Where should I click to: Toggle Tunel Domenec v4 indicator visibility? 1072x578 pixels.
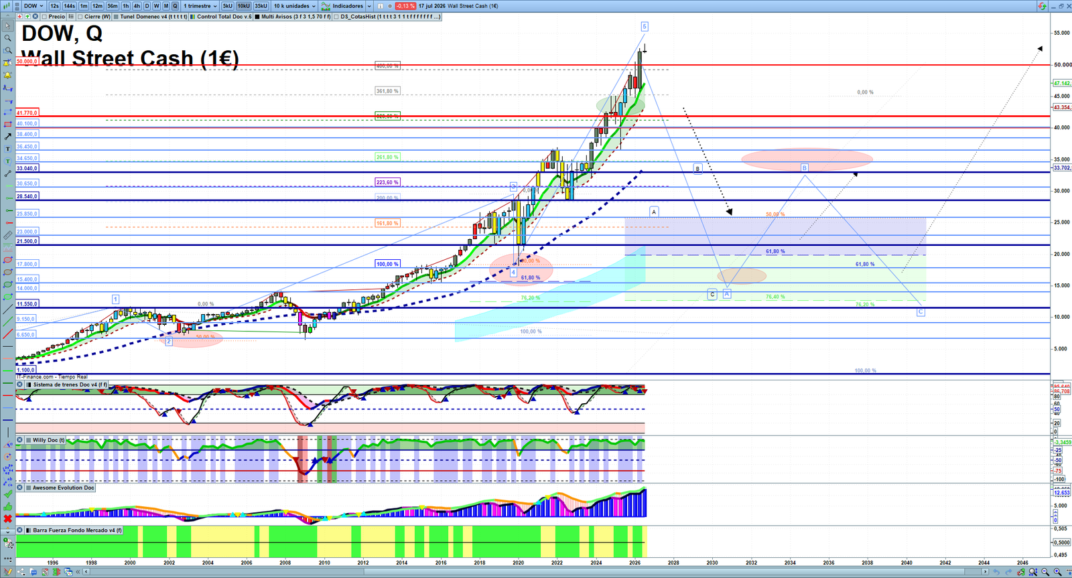point(116,16)
